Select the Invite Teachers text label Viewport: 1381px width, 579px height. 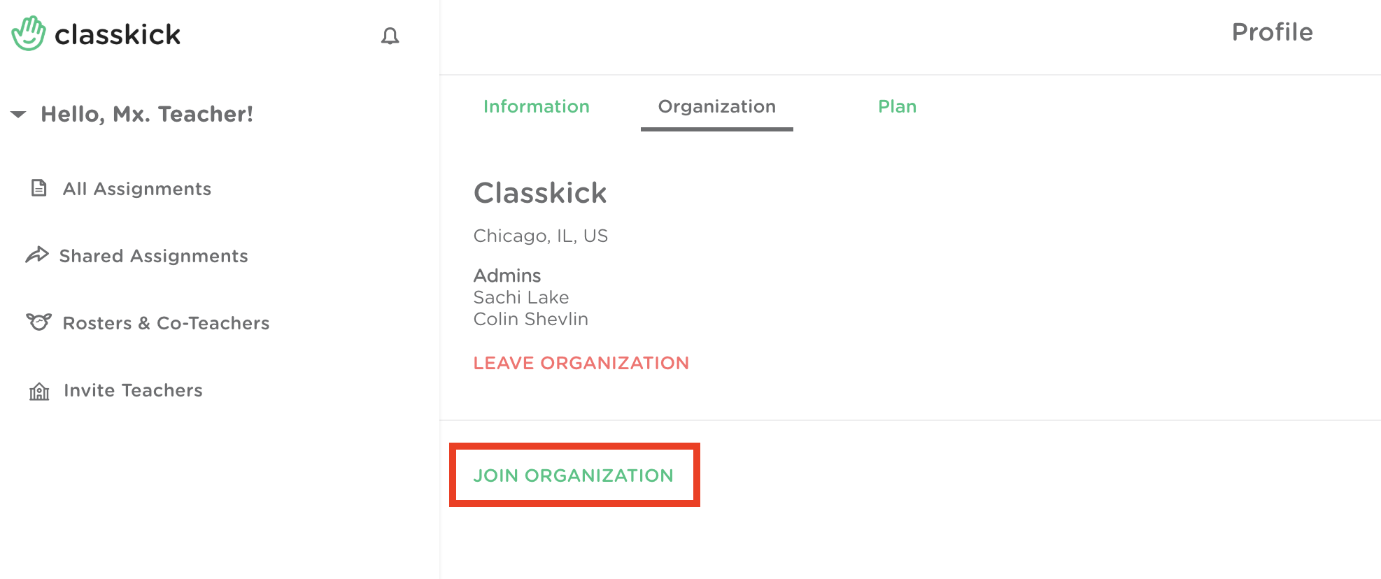(133, 390)
